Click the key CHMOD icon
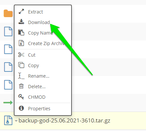The image size is (146, 131). coord(21,97)
